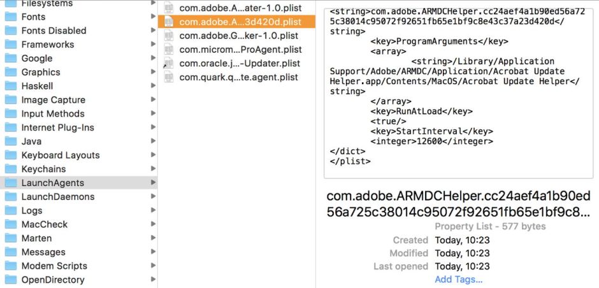Click plist icon of com.quark.q…te.agent.plist
The image size is (599, 288).
168,77
